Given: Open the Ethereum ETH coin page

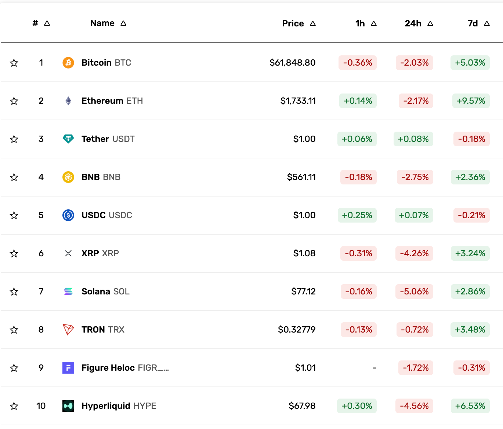Looking at the screenshot, I should [112, 101].
